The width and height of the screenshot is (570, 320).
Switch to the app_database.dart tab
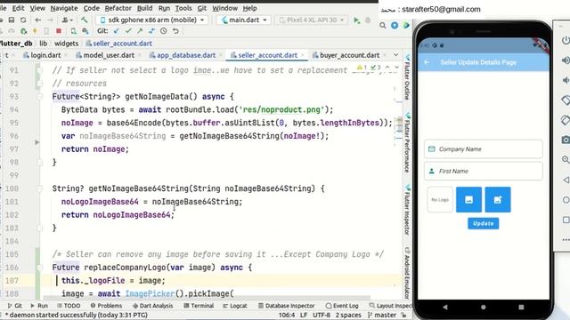point(186,55)
